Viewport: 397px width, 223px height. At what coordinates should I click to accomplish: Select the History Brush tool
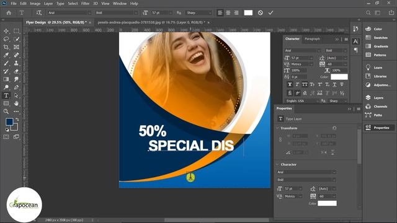click(x=6, y=71)
